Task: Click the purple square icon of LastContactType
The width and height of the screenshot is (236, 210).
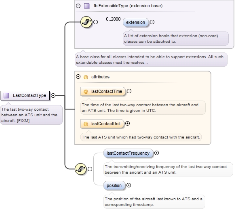Action: tap(6, 95)
